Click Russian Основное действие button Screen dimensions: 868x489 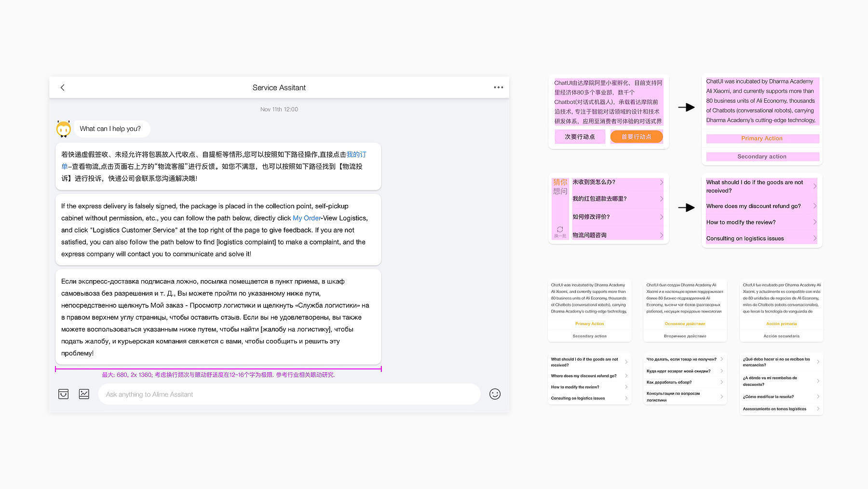[685, 324]
